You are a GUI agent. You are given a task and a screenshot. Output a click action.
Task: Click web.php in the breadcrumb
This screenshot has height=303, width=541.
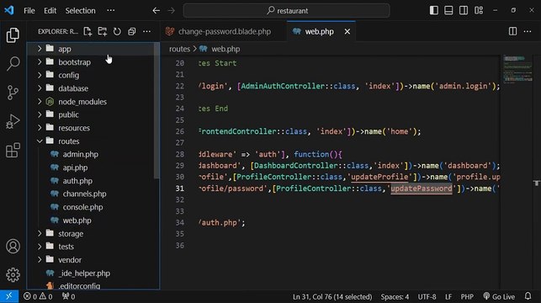pyautogui.click(x=225, y=49)
